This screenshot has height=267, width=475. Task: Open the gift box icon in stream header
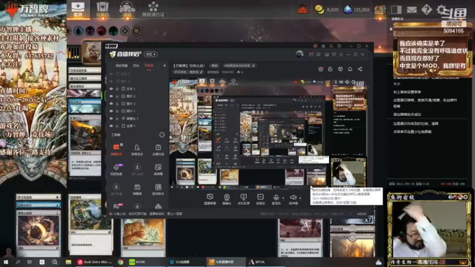[x=321, y=69]
